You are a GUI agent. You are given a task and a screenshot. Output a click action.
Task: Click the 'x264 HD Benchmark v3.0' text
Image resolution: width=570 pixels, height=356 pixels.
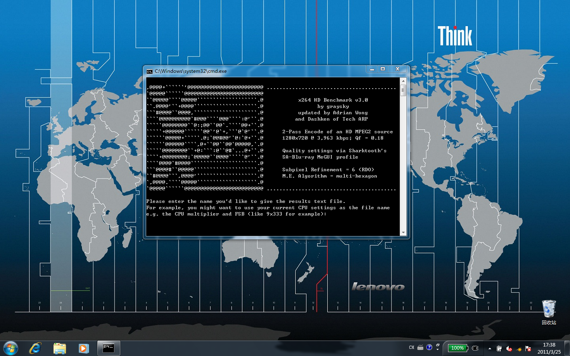[333, 100]
